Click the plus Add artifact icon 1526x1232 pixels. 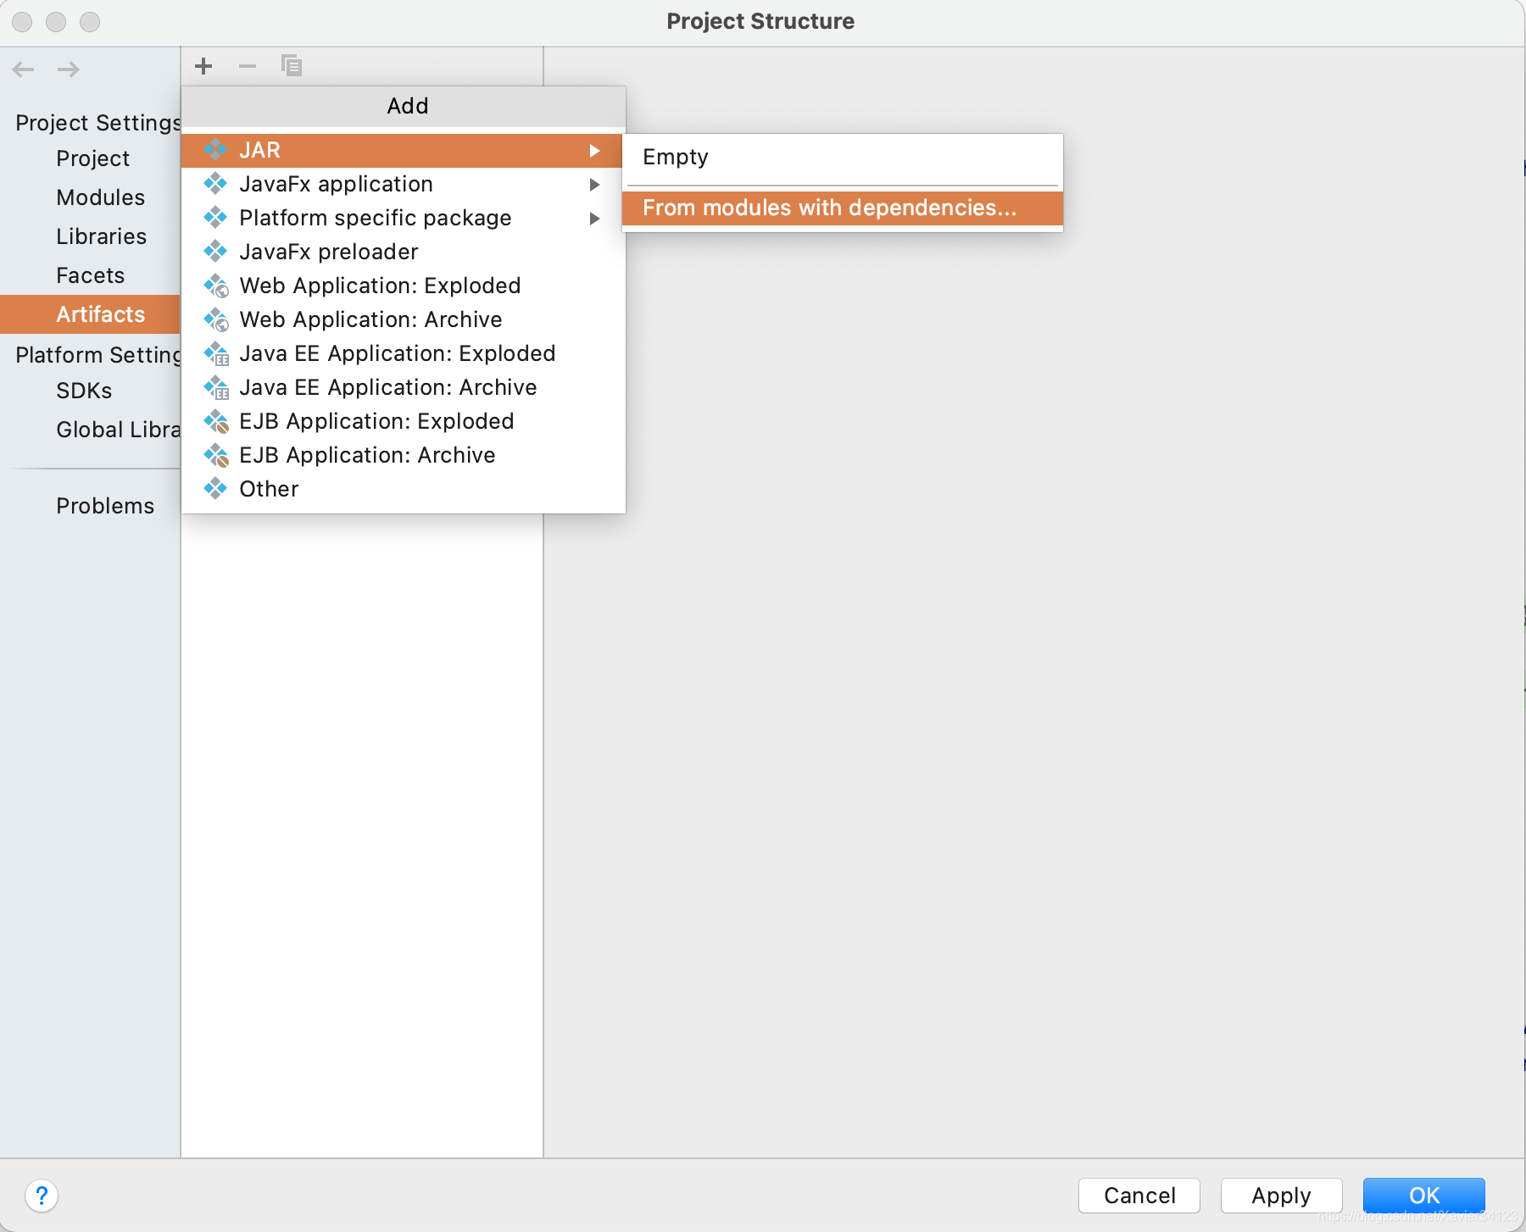pos(203,66)
